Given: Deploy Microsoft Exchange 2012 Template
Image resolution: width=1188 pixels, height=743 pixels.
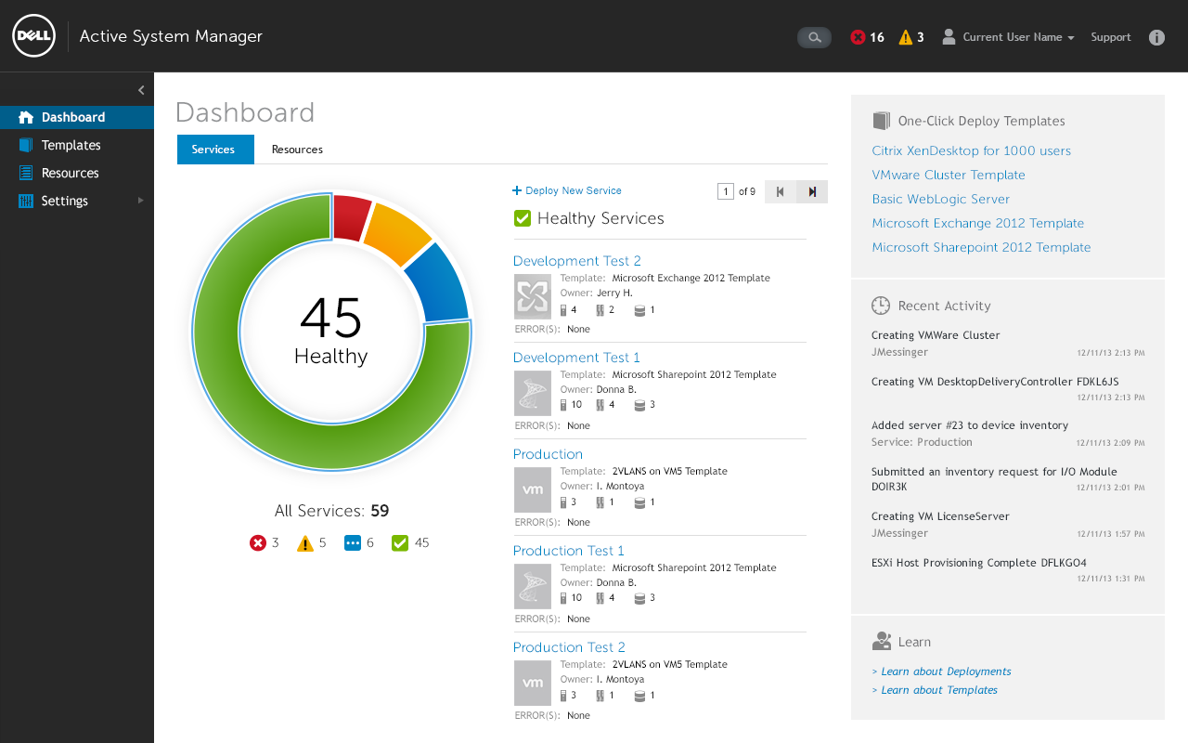Looking at the screenshot, I should [x=978, y=223].
